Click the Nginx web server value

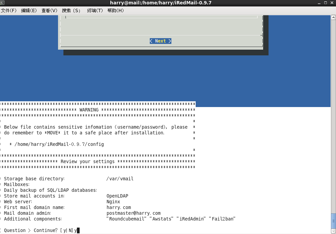pyautogui.click(x=113, y=202)
